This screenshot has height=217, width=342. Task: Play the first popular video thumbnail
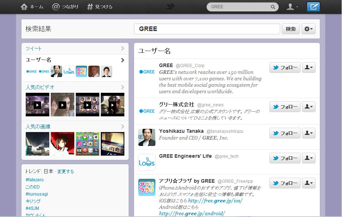pyautogui.click(x=37, y=105)
